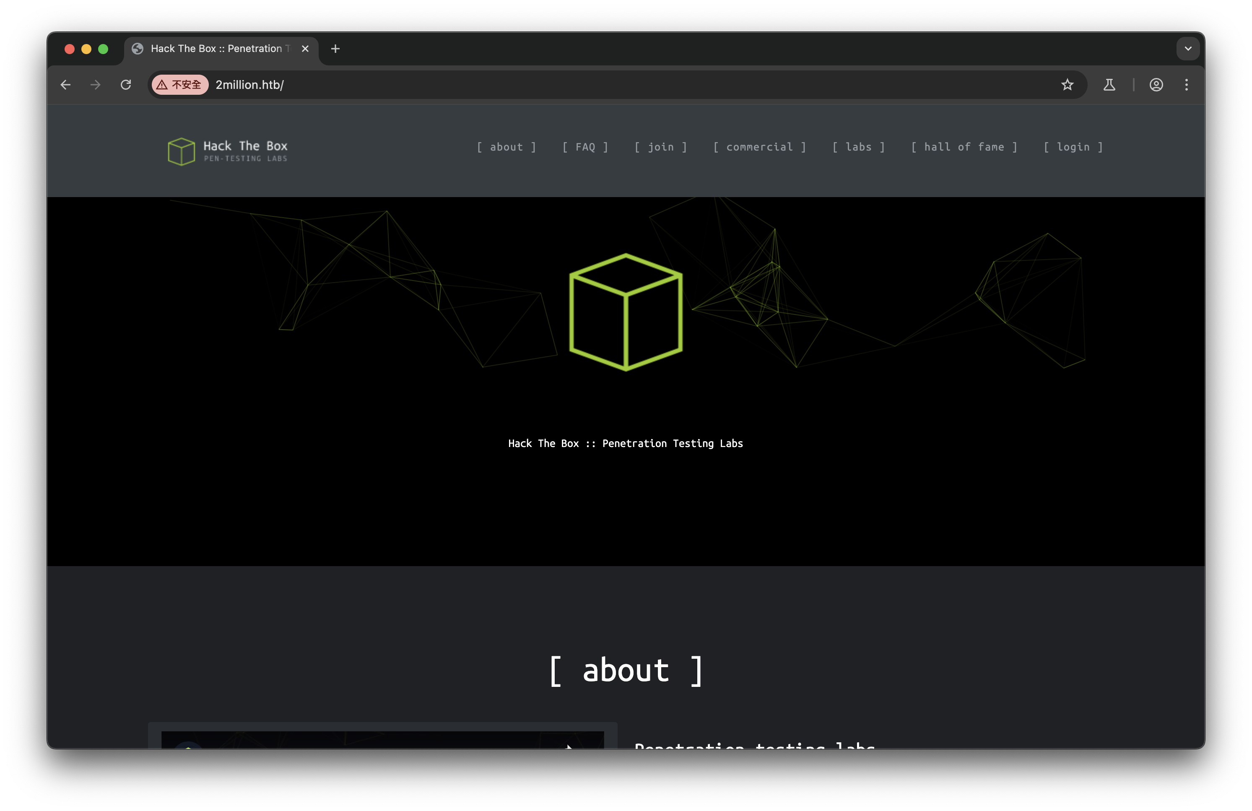Image resolution: width=1252 pixels, height=811 pixels.
Task: Reload the 2million.htb page
Action: pyautogui.click(x=126, y=85)
